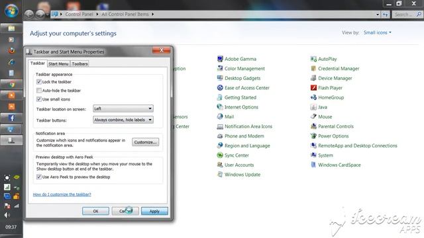
Task: Open Taskbar location on screen dropdown
Action: [123, 108]
